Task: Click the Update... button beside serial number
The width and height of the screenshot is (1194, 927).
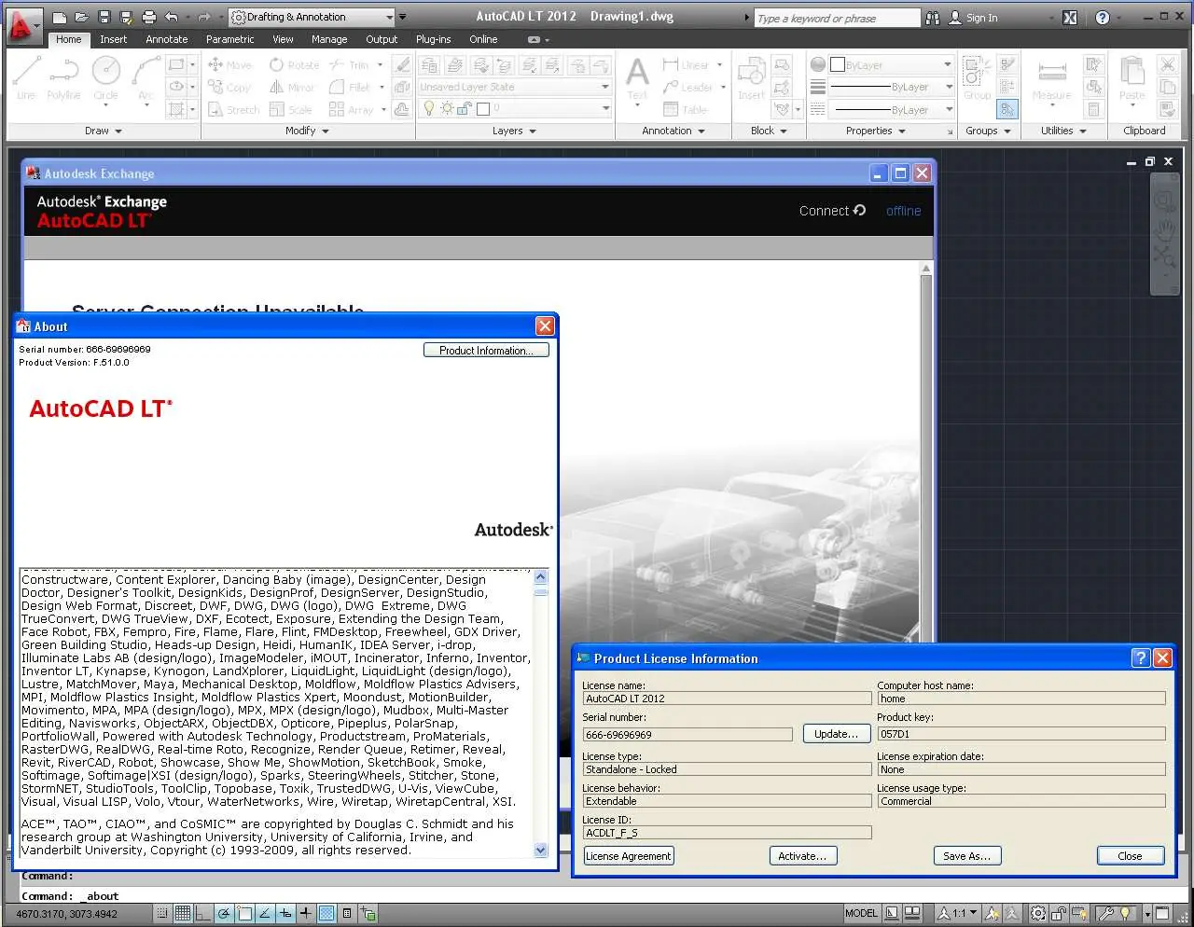Action: click(836, 734)
